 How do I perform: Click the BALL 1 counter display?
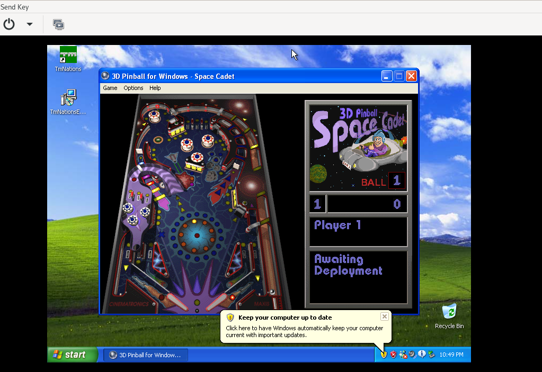coord(383,181)
